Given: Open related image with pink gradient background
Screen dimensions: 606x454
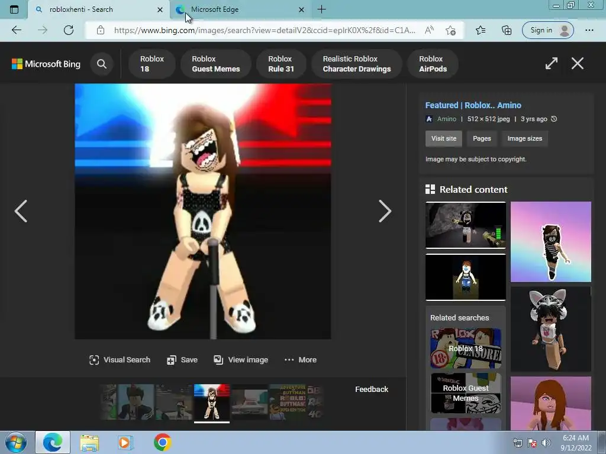Looking at the screenshot, I should tap(551, 242).
